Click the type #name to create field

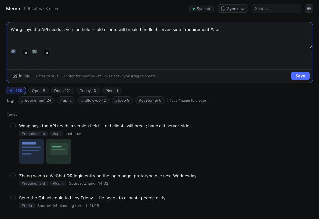[x=188, y=100]
